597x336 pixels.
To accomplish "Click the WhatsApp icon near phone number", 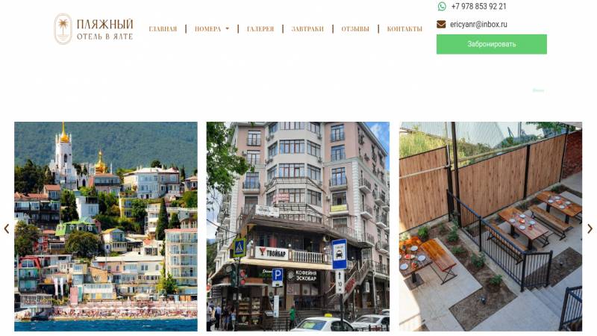I will (442, 7).
